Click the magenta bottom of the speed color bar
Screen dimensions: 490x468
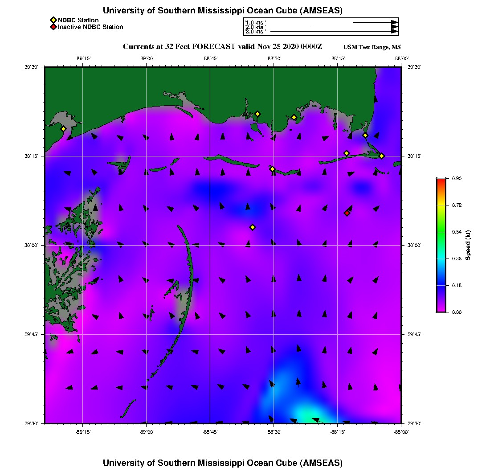point(441,309)
